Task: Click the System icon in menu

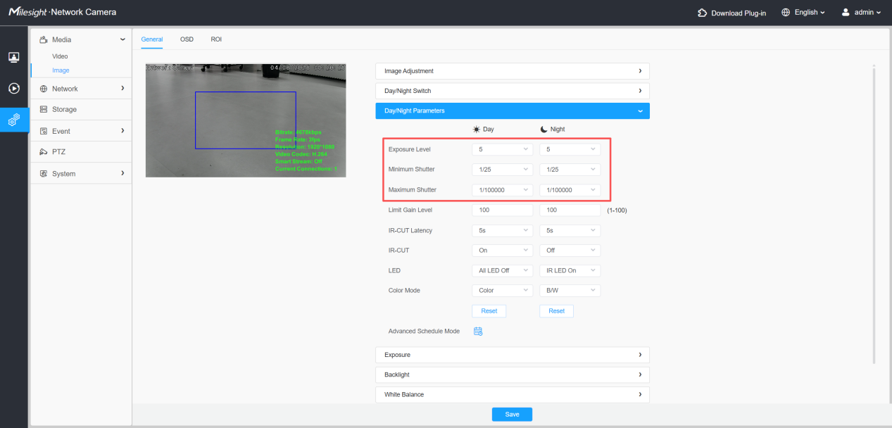Action: 44,174
